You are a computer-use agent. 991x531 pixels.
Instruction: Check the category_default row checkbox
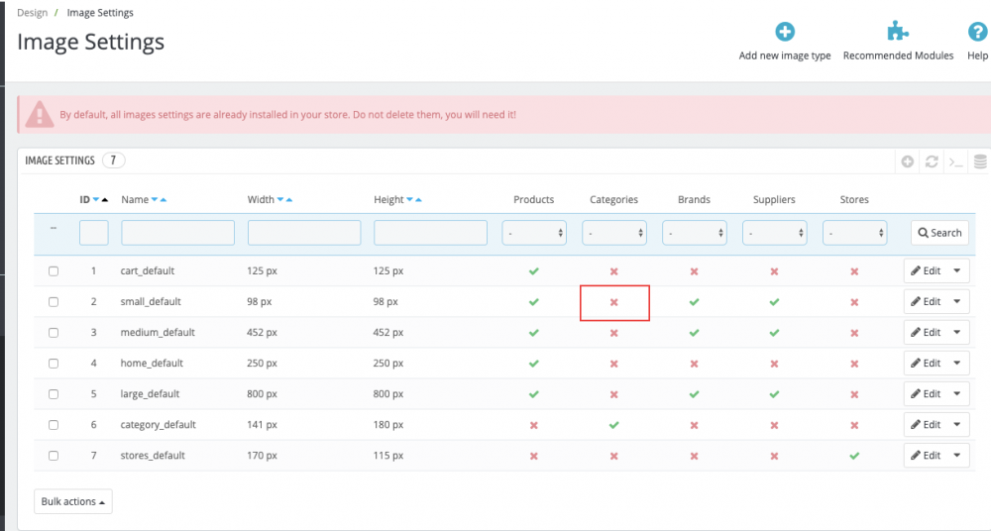click(x=54, y=425)
